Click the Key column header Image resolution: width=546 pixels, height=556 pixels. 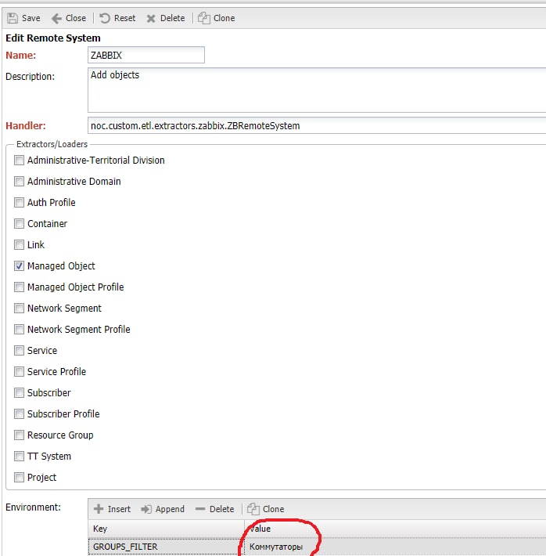click(166, 529)
